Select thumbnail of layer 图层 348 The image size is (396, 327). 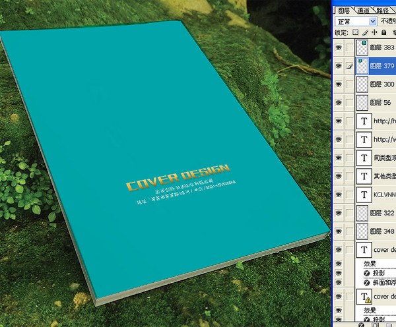(362, 231)
